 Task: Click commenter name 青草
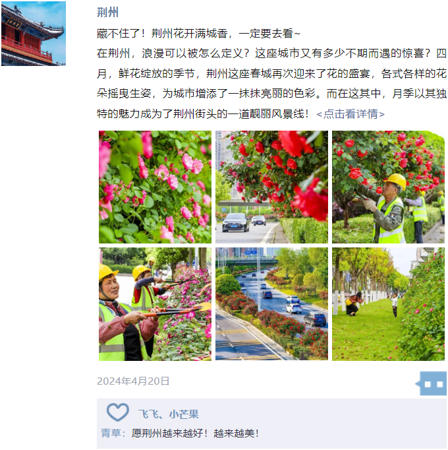click(111, 433)
